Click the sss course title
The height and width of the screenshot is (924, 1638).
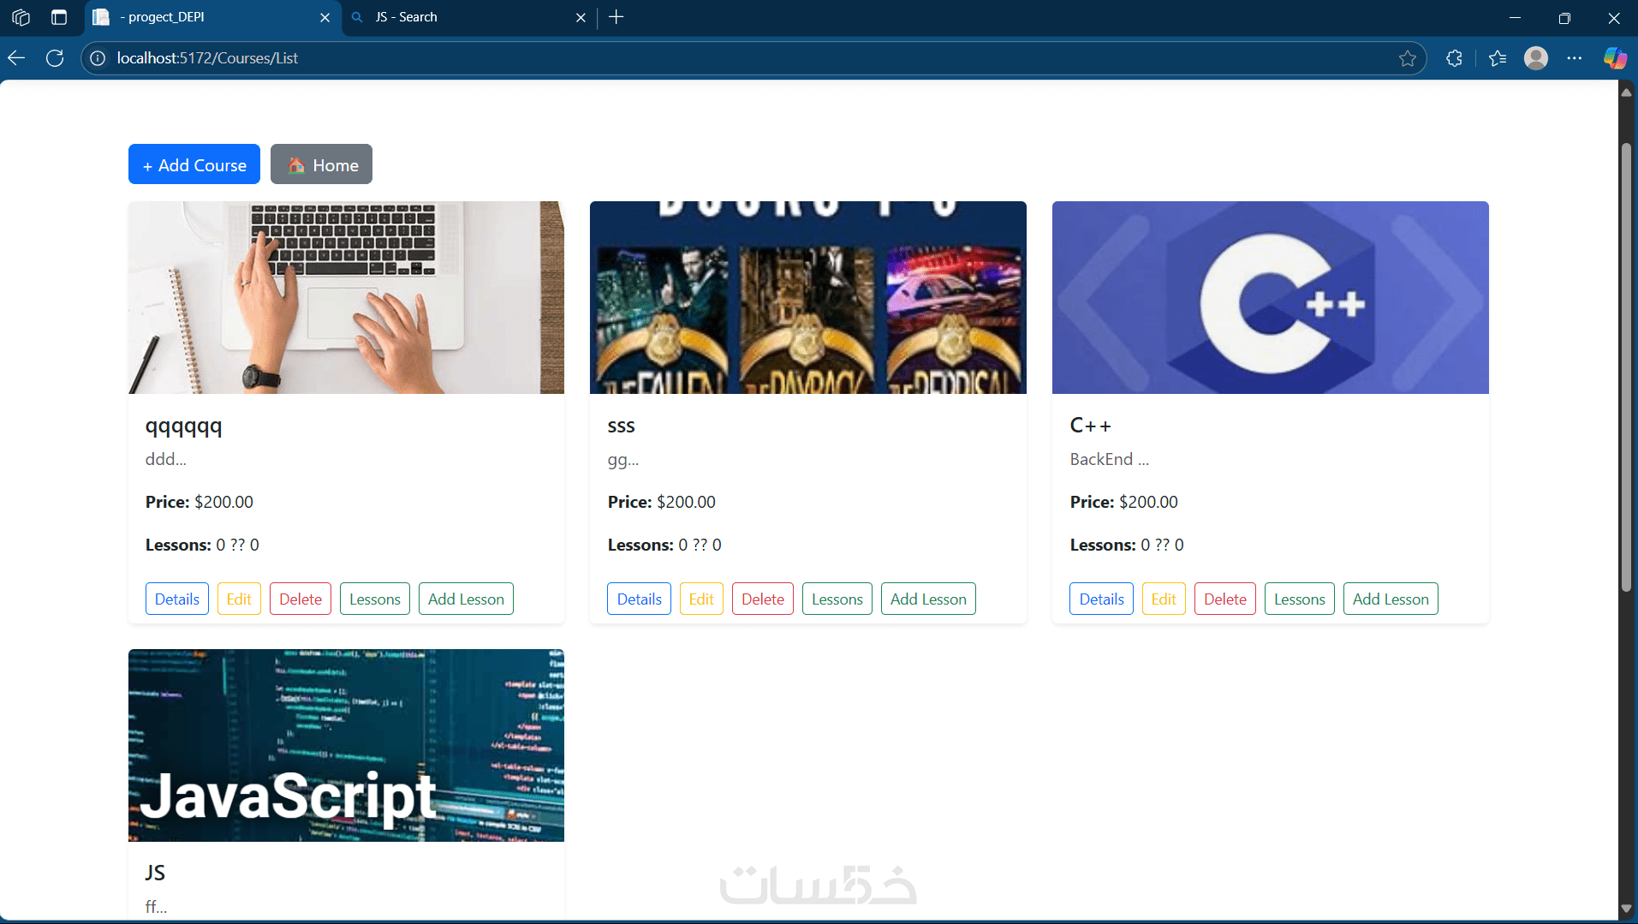(x=622, y=426)
